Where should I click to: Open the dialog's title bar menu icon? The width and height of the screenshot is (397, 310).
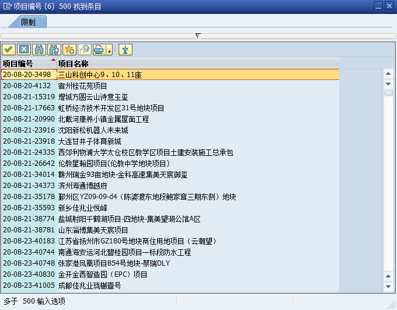click(x=6, y=5)
